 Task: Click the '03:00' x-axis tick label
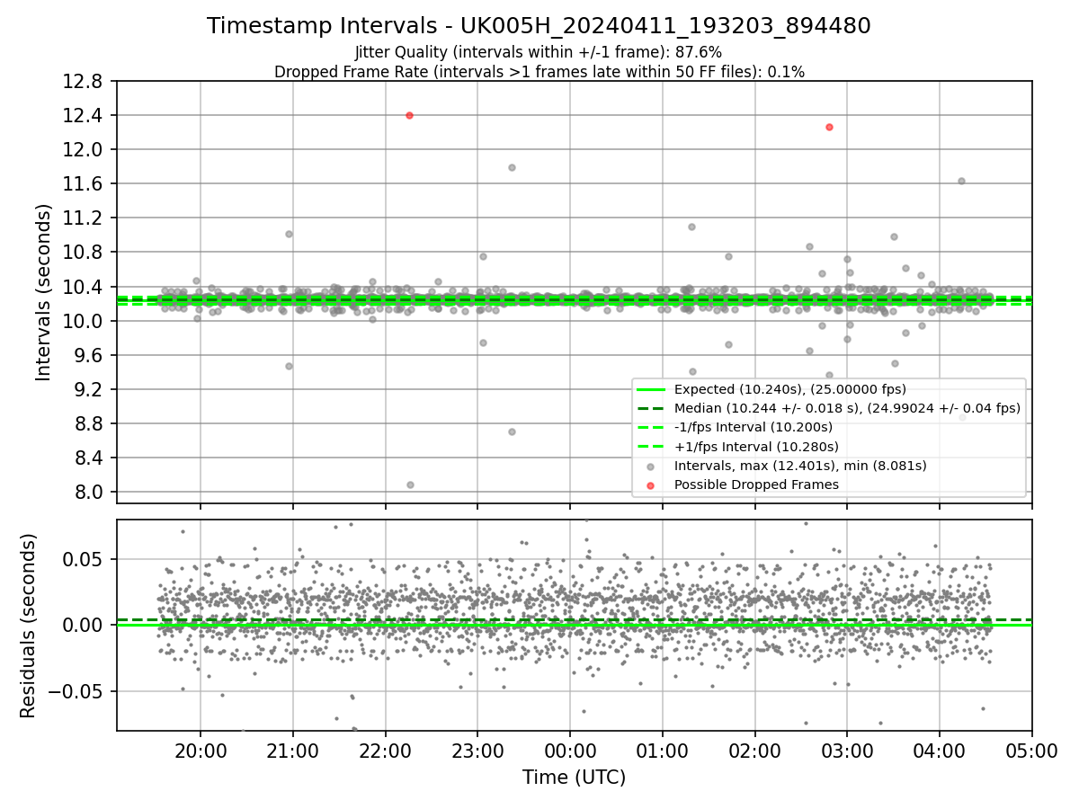[847, 751]
